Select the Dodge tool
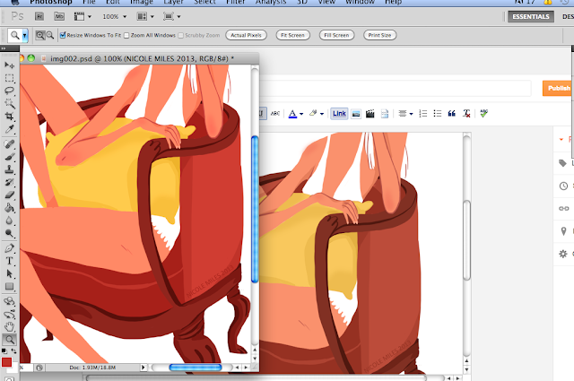 pyautogui.click(x=9, y=233)
